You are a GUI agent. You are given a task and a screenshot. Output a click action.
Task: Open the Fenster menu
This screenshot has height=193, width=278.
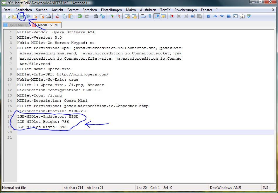coord(207,10)
